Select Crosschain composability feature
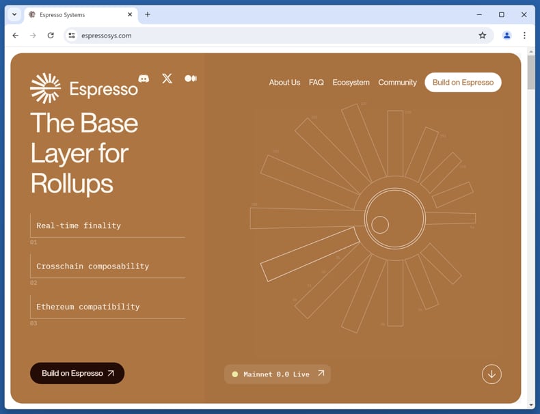Viewport: 540px width, 414px height. [107, 266]
